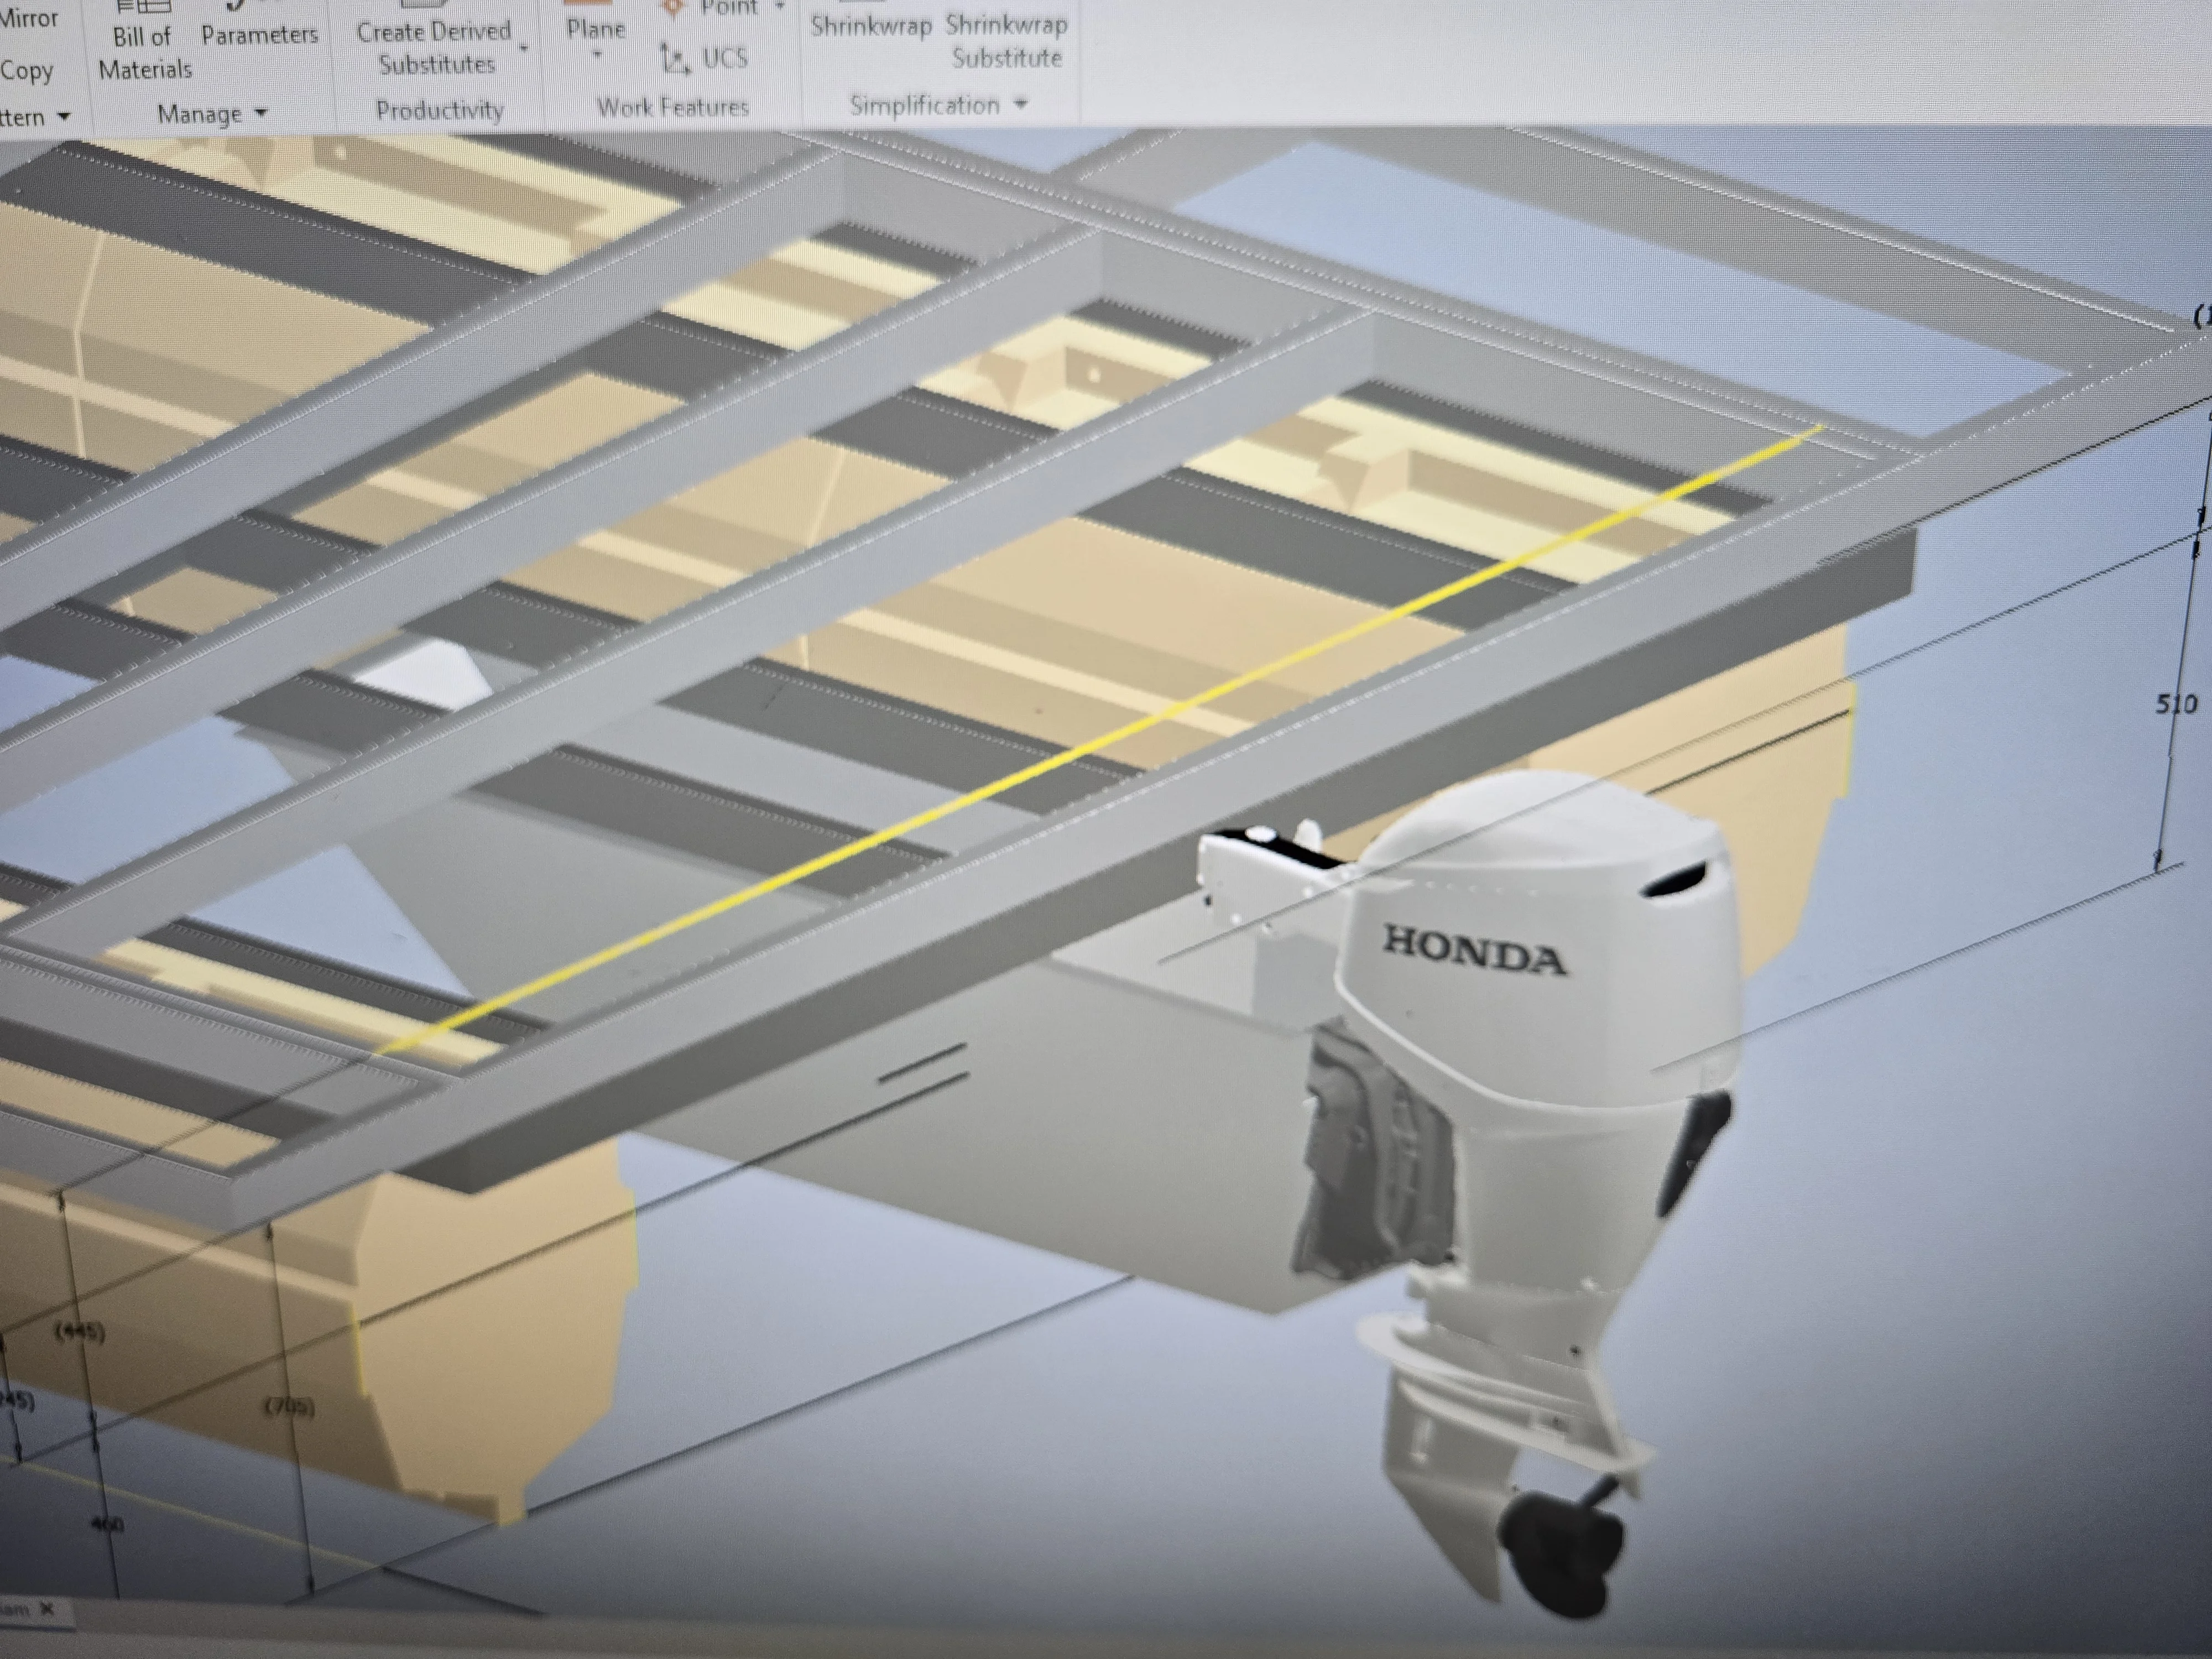The height and width of the screenshot is (1659, 2212).
Task: Expand the Manage panel dropdown
Action: tap(261, 114)
